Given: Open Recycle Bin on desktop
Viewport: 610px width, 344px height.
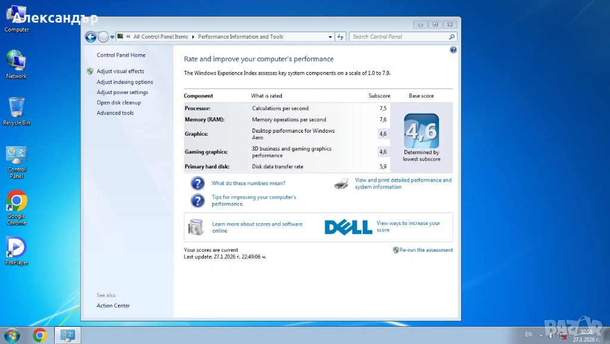Looking at the screenshot, I should [17, 111].
